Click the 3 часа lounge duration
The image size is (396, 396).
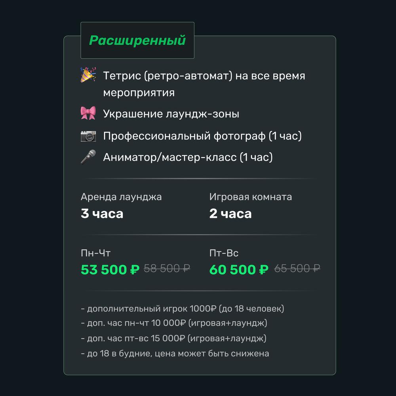(102, 213)
